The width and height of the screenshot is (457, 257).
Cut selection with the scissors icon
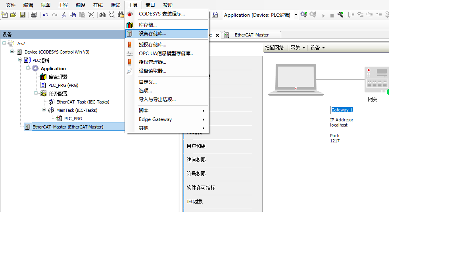coord(63,15)
